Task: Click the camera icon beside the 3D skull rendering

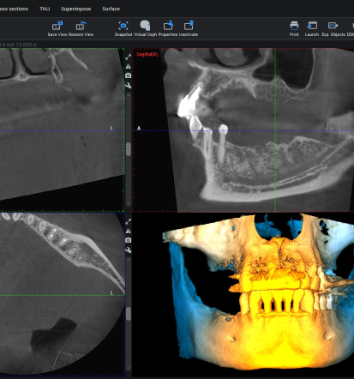Action: [x=129, y=240]
